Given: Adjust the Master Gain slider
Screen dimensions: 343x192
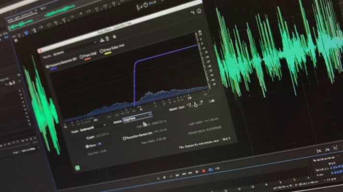Looking at the screenshot, I should coord(194,104).
